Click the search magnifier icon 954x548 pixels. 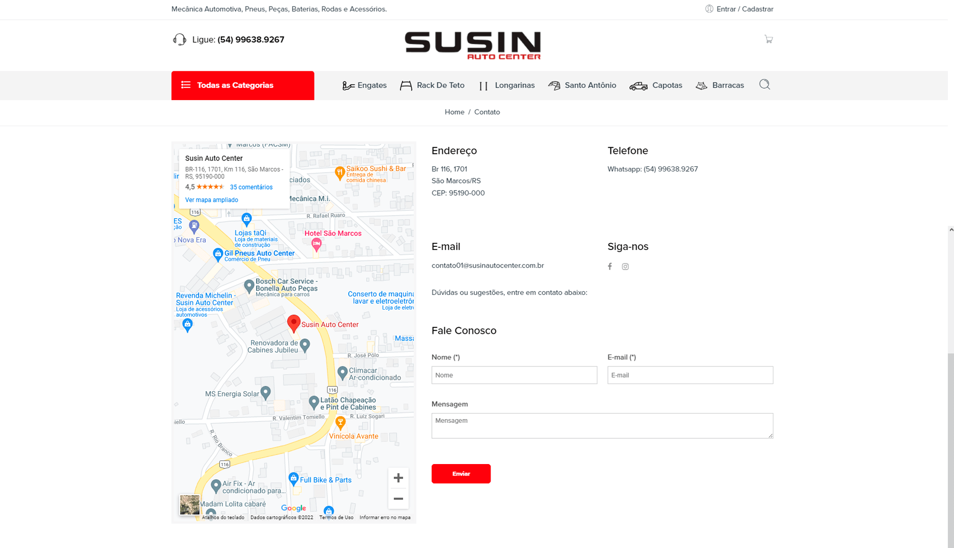764,84
